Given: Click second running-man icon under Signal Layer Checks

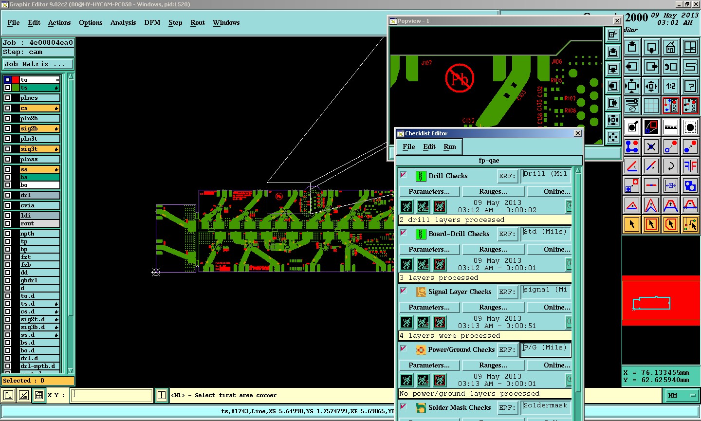Looking at the screenshot, I should click(x=423, y=322).
